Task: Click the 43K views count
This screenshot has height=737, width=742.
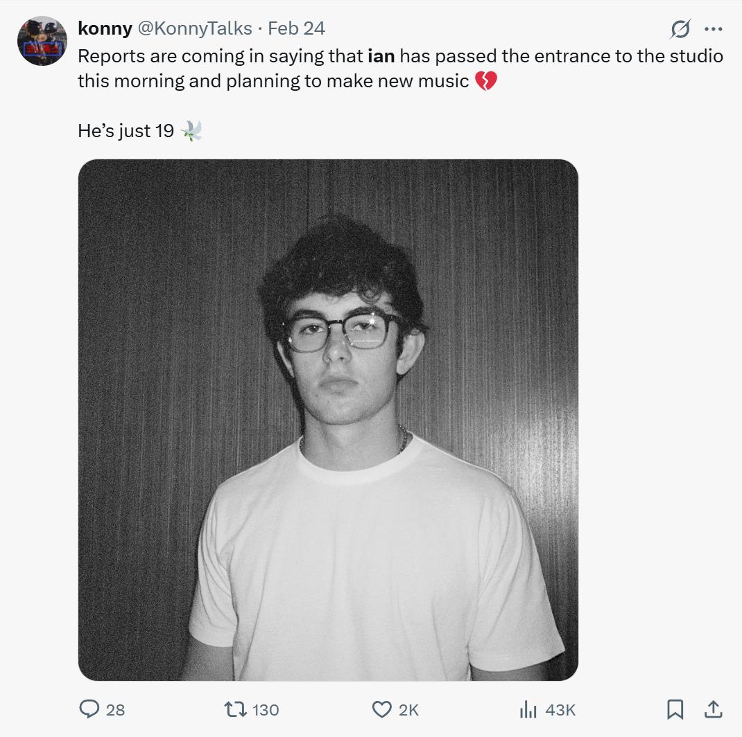Action: 560,710
